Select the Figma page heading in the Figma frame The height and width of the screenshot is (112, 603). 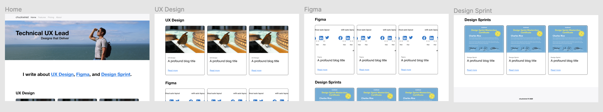[x=320, y=19]
